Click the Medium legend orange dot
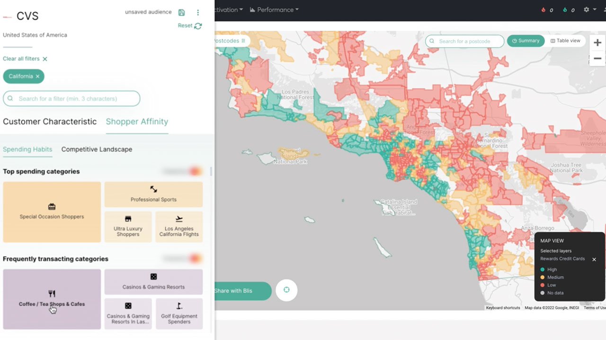Image resolution: width=606 pixels, height=340 pixels. coord(543,277)
